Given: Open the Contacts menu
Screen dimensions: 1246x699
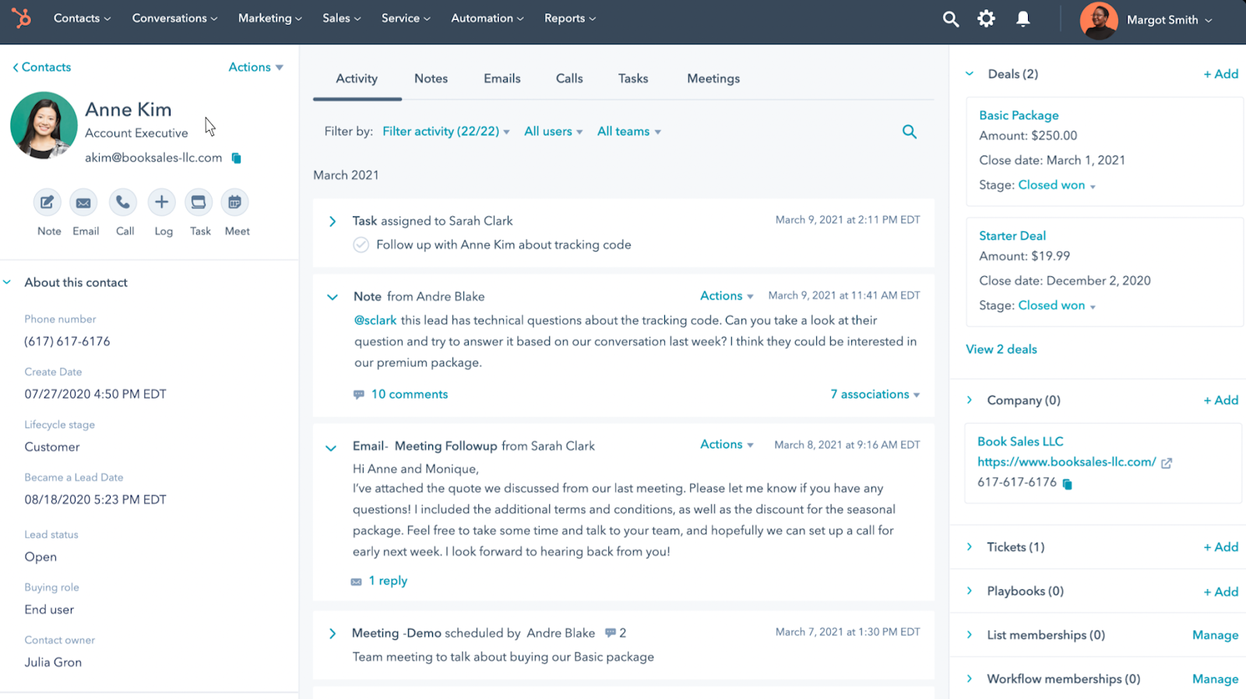Looking at the screenshot, I should pyautogui.click(x=82, y=18).
